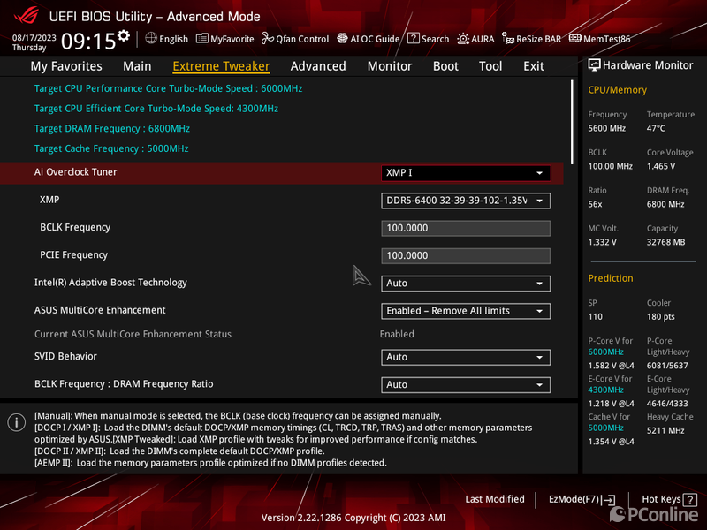Click Target CPU Efficient Core Turbo-Mode Speed text
This screenshot has height=530, width=707.
click(x=156, y=109)
